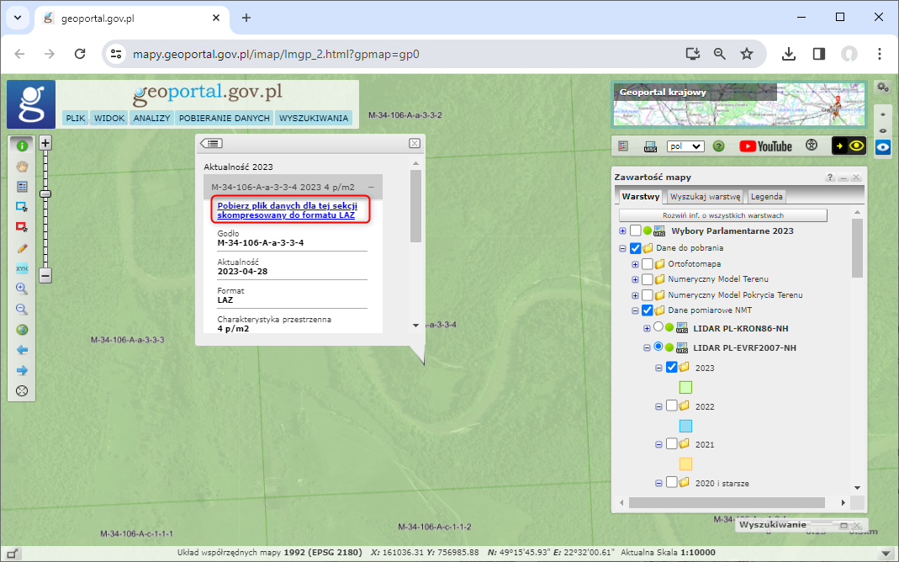Uncheck the 2023 LIDAR layer checkbox
The width and height of the screenshot is (899, 562).
point(671,367)
